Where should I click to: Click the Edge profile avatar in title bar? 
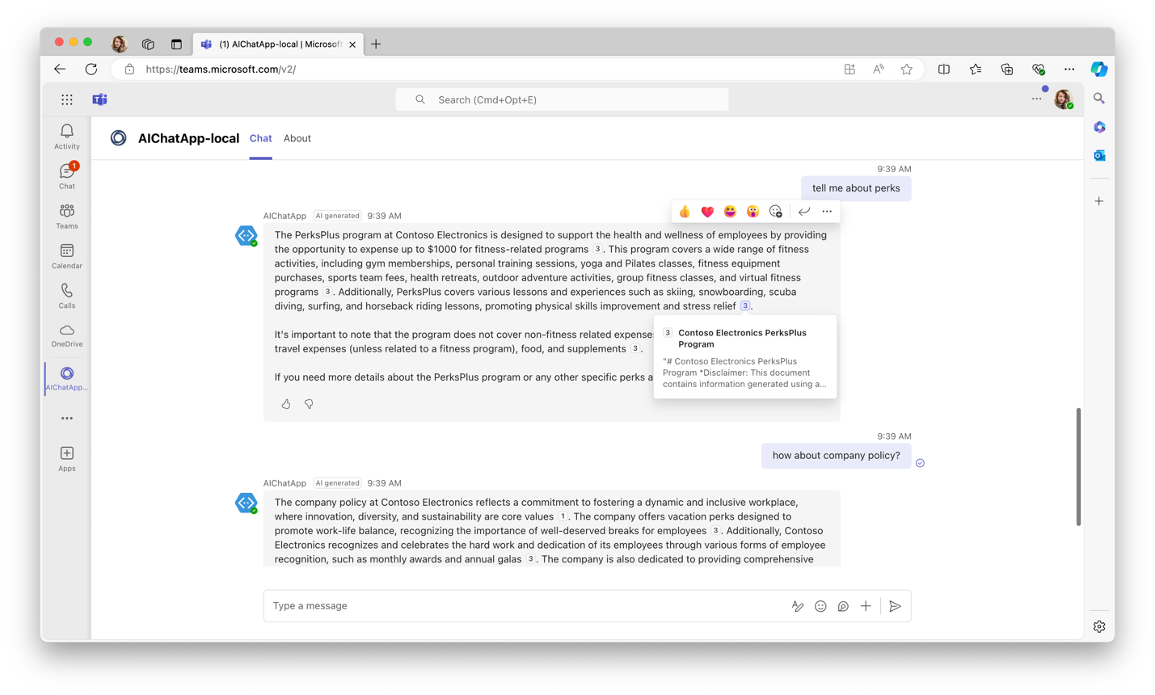tap(120, 44)
